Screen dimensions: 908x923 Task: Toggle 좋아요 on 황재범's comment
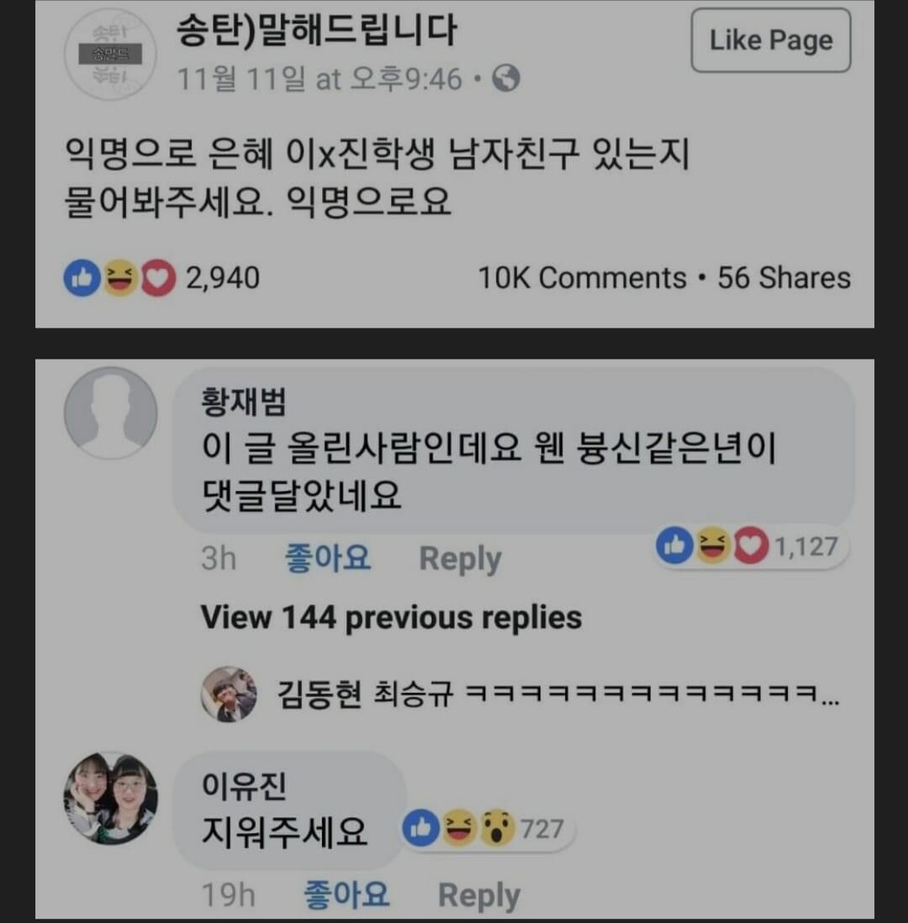pyautogui.click(x=327, y=558)
